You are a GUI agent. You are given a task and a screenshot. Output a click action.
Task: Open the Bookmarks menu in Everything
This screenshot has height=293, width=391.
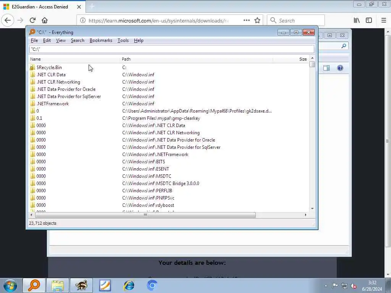101,40
